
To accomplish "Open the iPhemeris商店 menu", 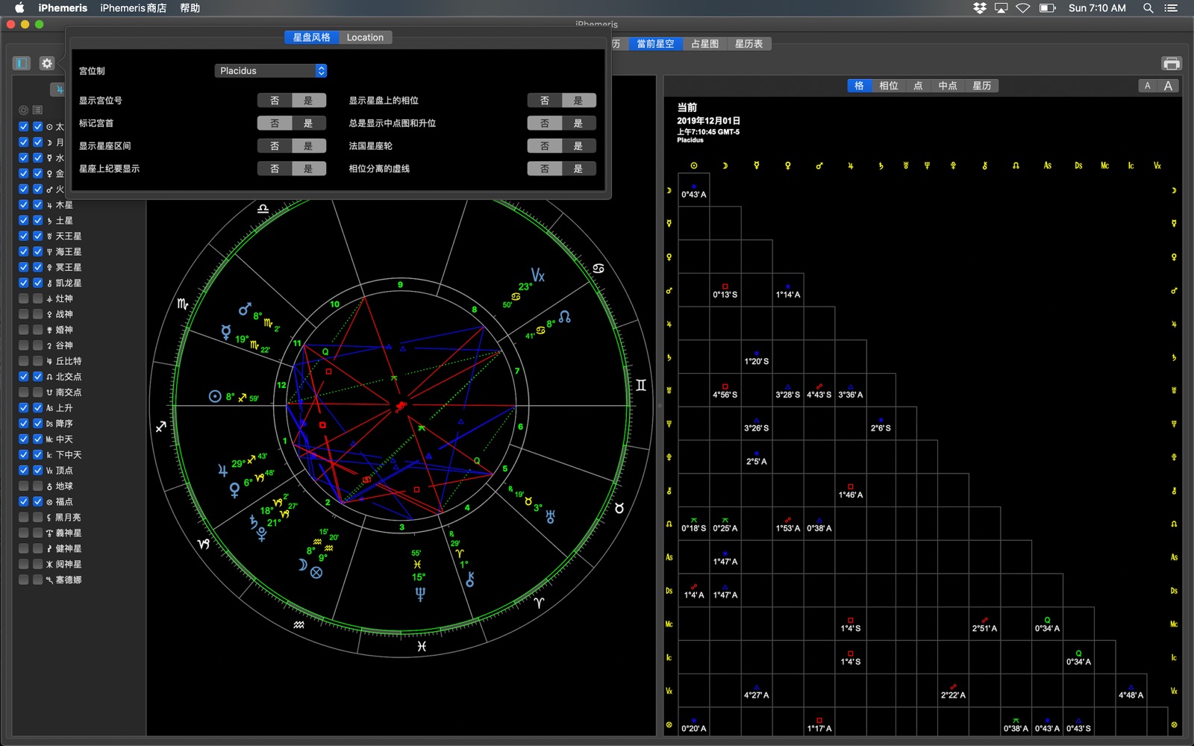I will tap(133, 8).
